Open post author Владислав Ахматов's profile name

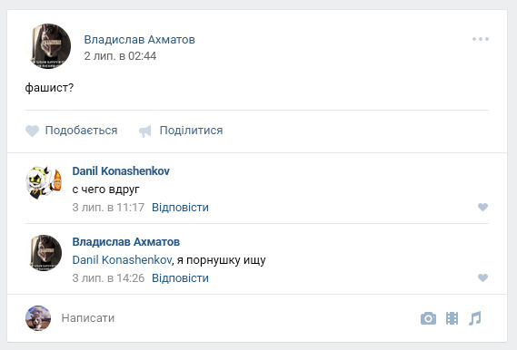139,40
